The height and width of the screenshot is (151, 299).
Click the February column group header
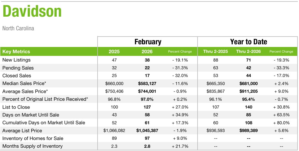click(x=148, y=42)
